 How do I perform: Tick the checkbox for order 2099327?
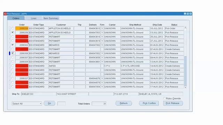coord(13,78)
